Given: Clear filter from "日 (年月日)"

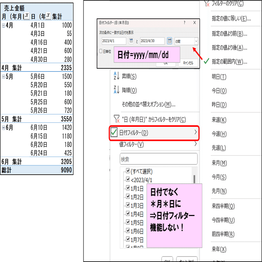Looking at the screenshot, I should click(154, 119).
